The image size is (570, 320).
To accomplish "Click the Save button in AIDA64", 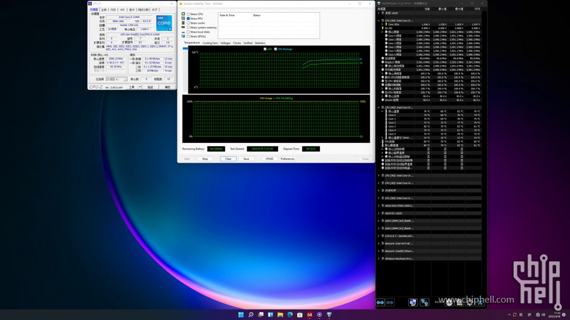I will coord(246,159).
